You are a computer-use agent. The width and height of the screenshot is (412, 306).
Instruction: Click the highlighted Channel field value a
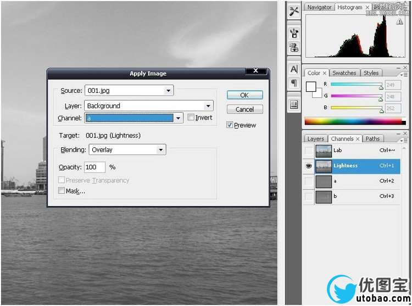tap(129, 118)
